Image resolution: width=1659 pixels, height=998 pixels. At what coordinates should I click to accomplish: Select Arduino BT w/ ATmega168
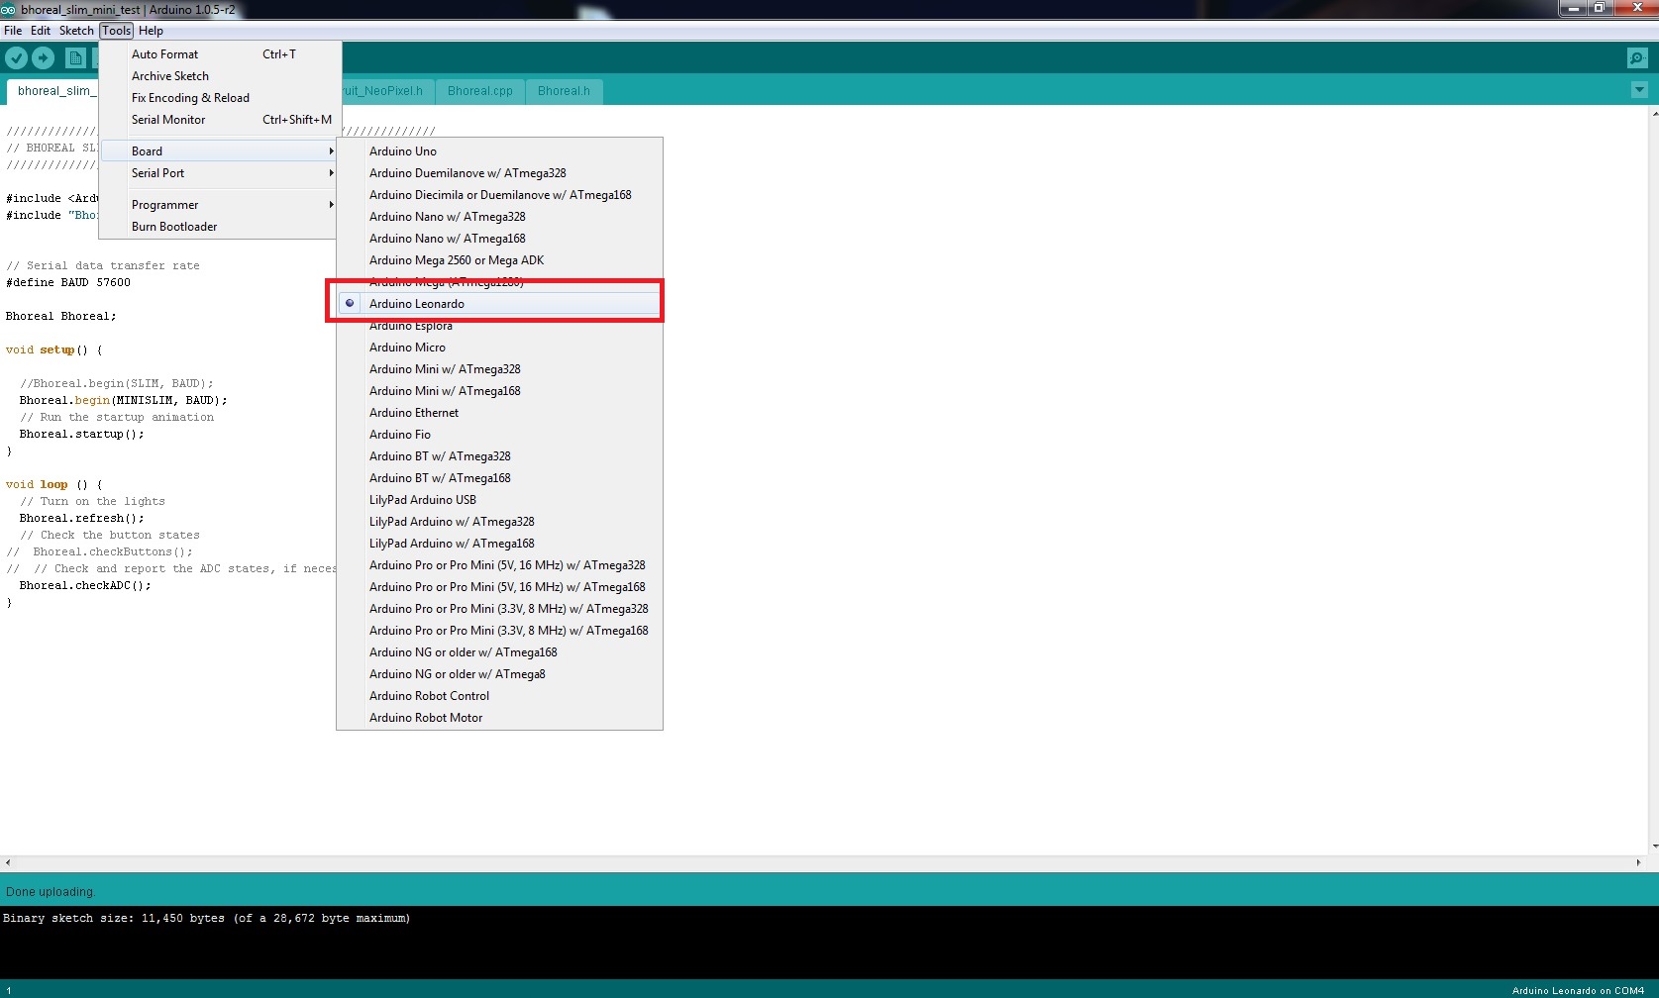(x=500, y=478)
